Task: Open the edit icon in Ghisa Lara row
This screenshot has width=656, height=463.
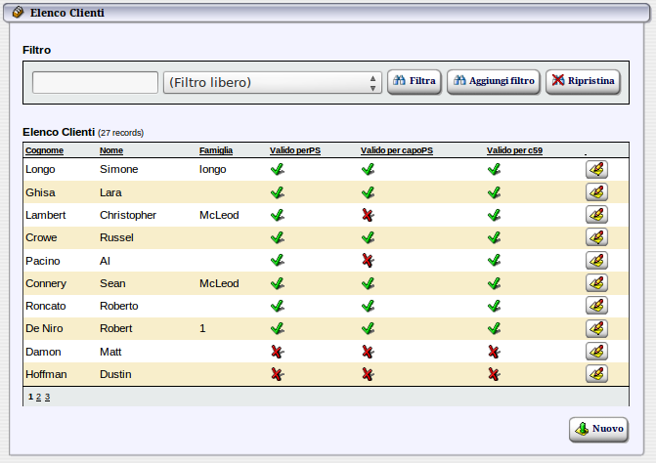Action: [596, 192]
